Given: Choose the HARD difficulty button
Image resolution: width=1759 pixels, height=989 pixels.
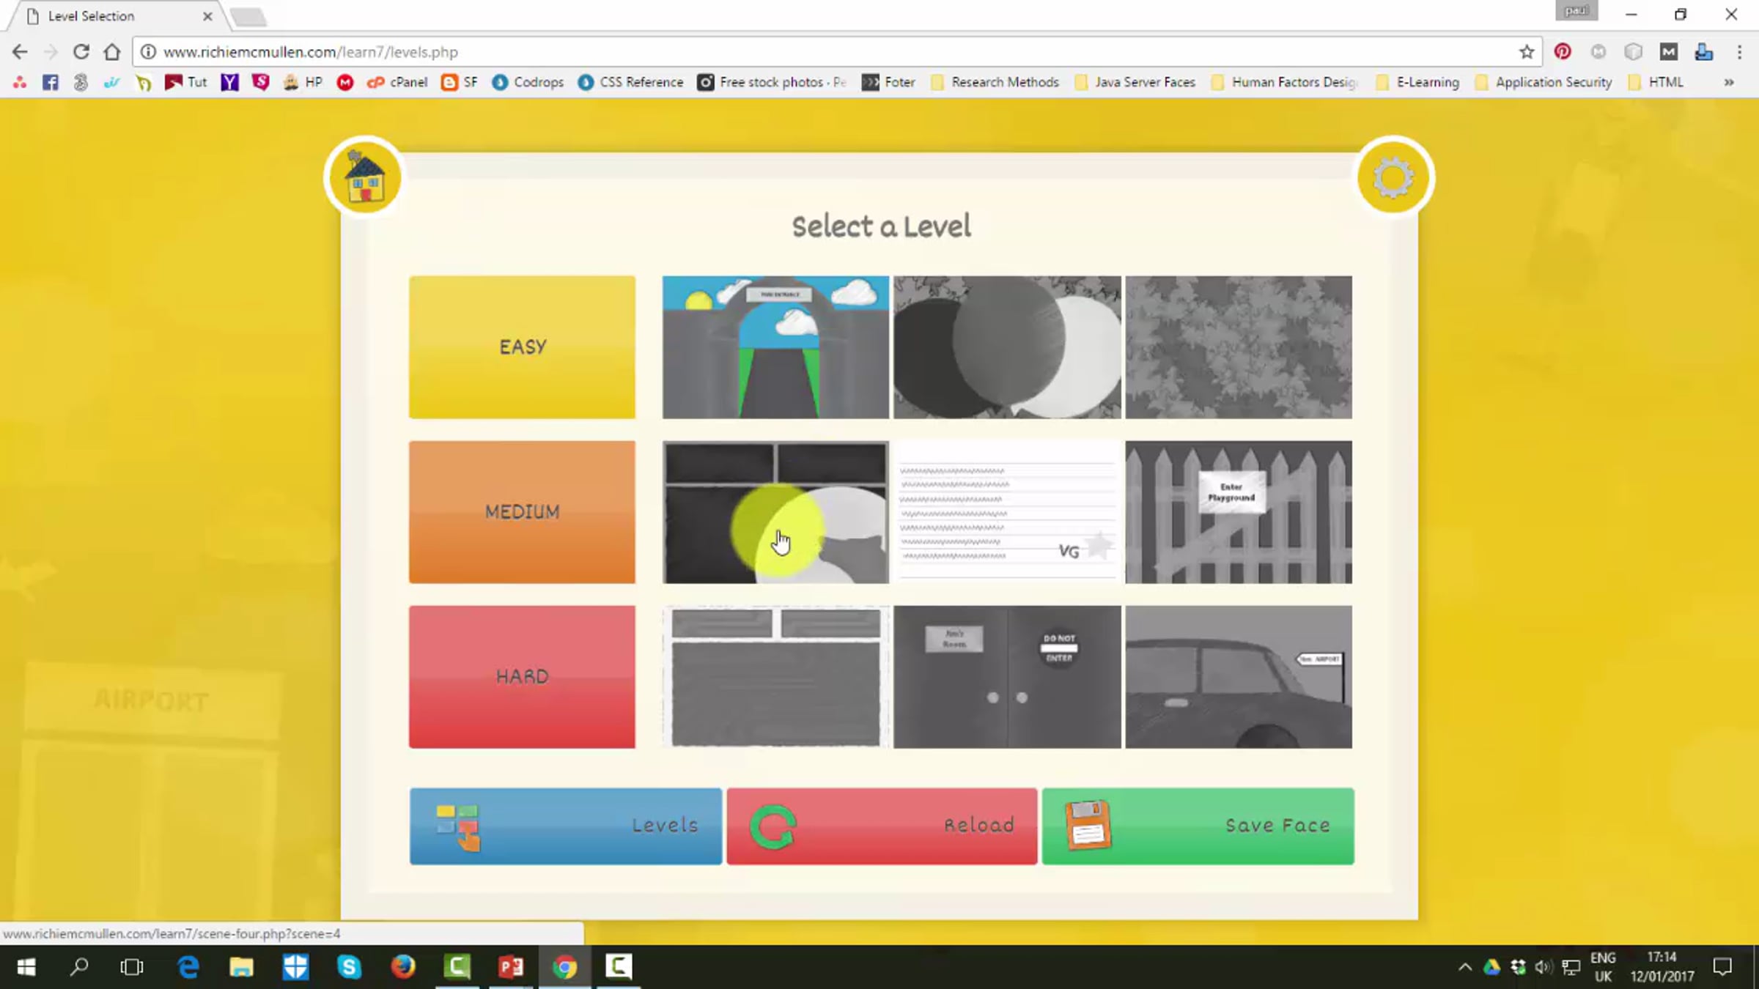Looking at the screenshot, I should (522, 676).
